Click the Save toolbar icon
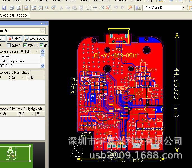Image resolution: width=192 pixels, height=168 pixels. [4, 8]
